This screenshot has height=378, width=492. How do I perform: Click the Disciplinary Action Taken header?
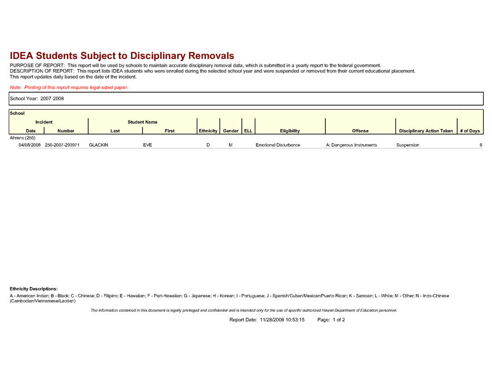(x=426, y=131)
